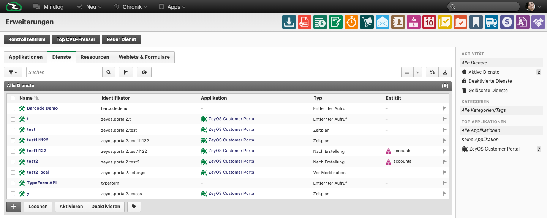The image size is (547, 218).
Task: Open the blue download tray icon
Action: tap(289, 22)
